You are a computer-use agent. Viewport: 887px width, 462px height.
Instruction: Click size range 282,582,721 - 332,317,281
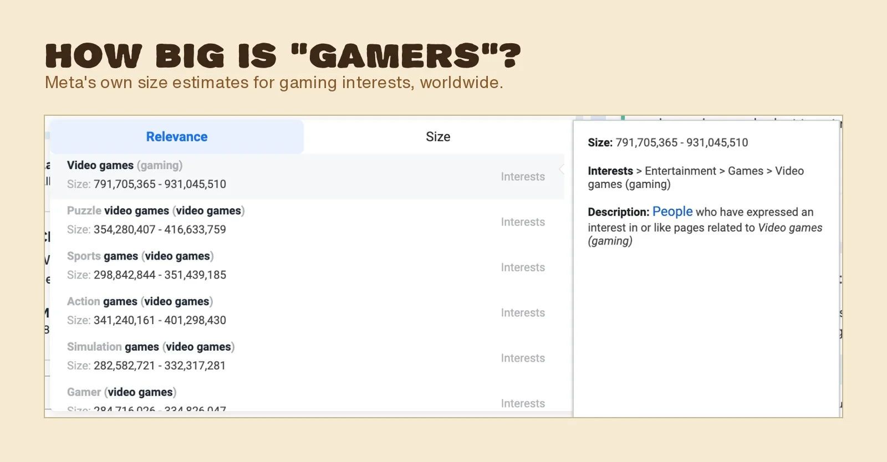pyautogui.click(x=160, y=366)
